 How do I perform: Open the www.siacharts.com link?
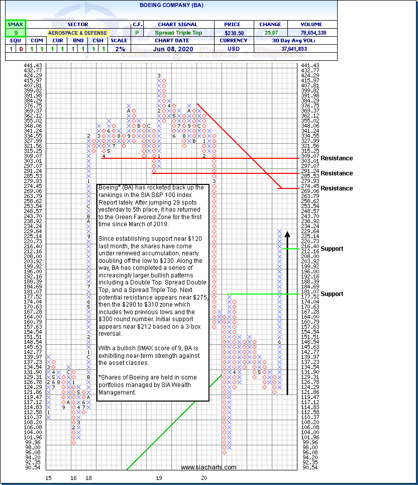[208, 467]
